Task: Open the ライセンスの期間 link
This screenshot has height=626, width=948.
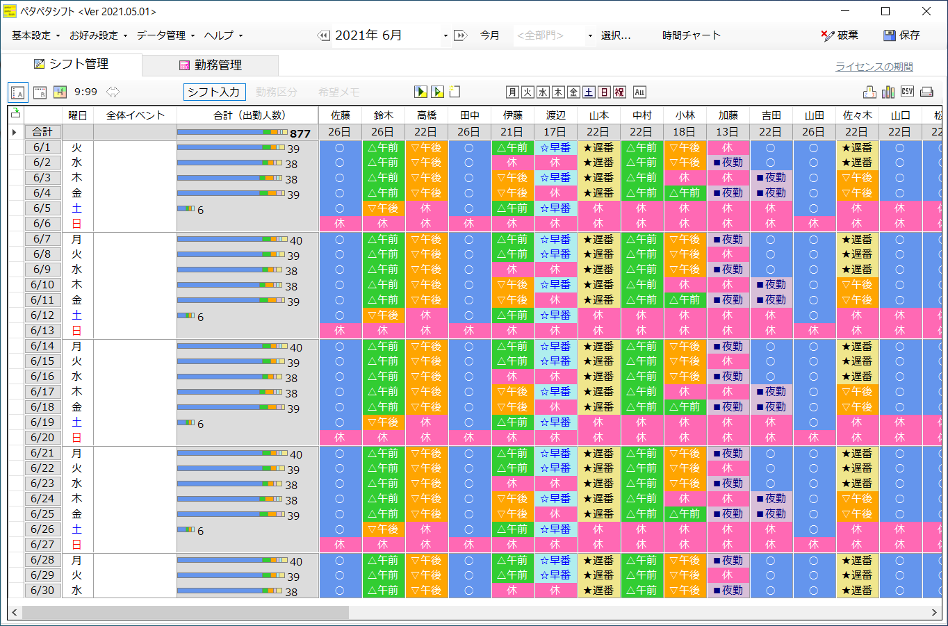Action: click(874, 67)
